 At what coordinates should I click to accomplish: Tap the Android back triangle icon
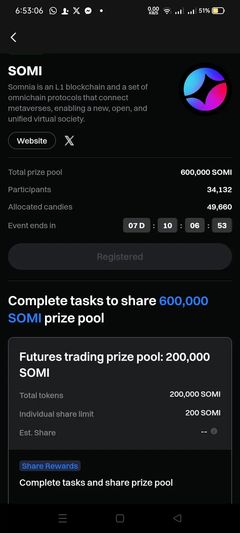coord(177,518)
